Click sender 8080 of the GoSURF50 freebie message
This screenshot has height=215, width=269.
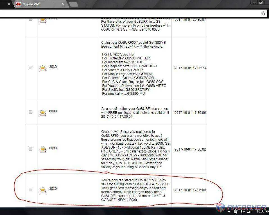53,67
